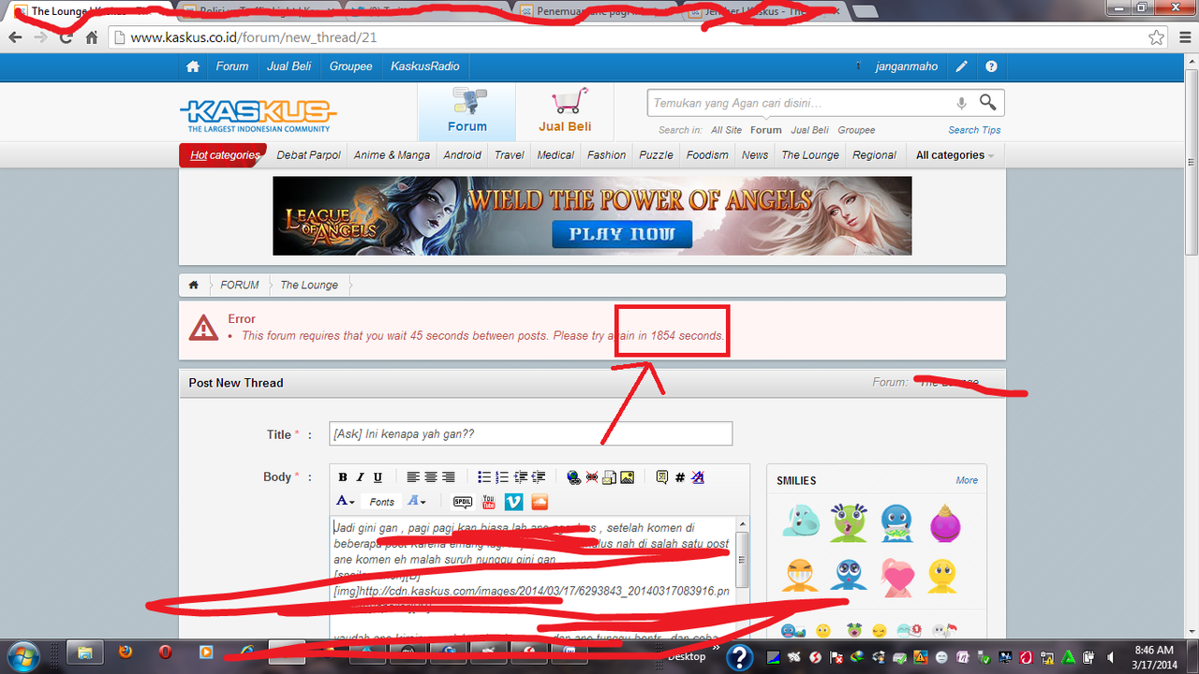Open Anime & Manga category

(392, 155)
